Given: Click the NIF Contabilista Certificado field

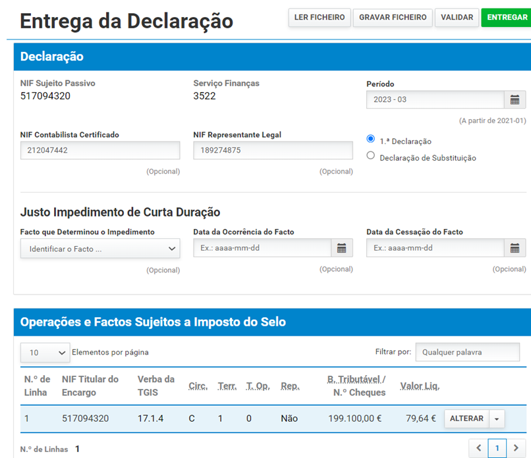Looking at the screenshot, I should (100, 151).
